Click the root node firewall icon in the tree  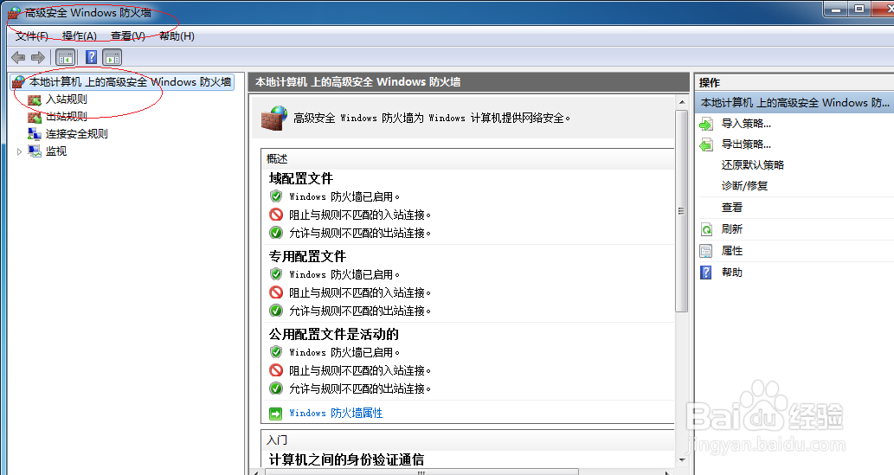coord(18,82)
